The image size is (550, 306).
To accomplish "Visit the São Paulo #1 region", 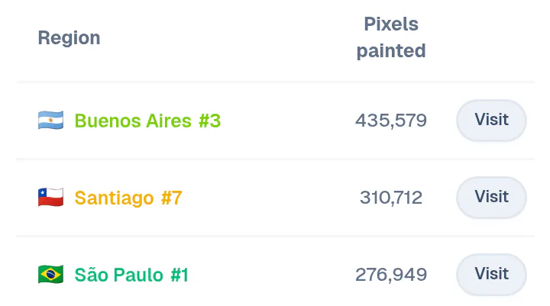I will coord(491,275).
